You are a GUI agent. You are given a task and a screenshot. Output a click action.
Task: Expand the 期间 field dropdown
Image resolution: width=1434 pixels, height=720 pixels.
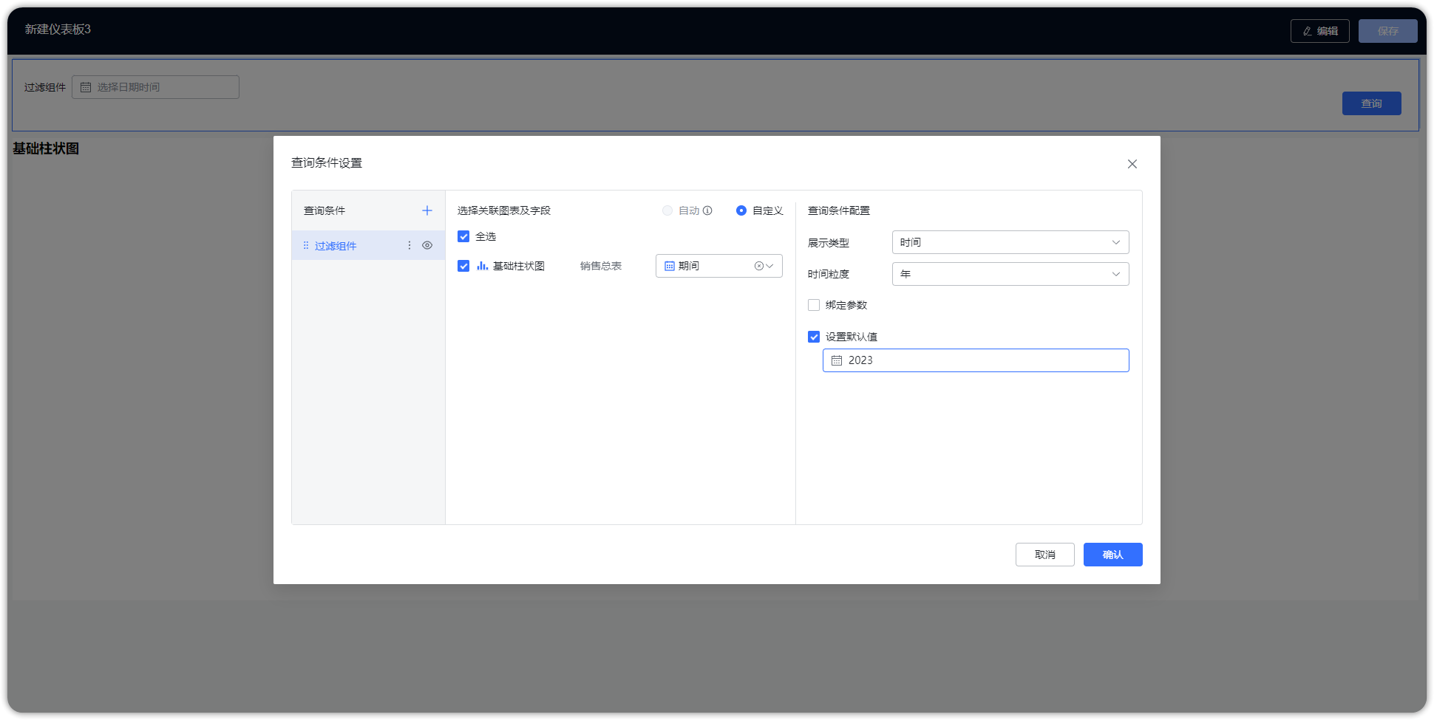click(770, 266)
